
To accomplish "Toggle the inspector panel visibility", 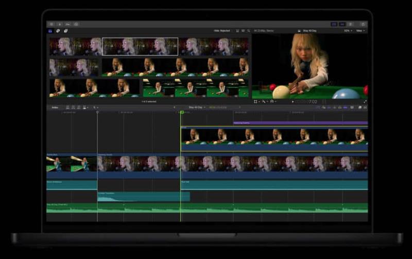I will (350, 24).
